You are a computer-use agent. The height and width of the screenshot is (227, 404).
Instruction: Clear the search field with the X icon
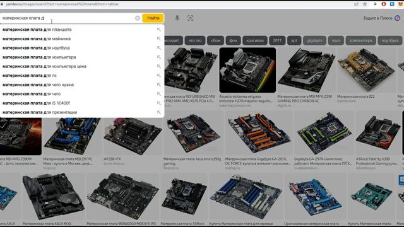pyautogui.click(x=138, y=18)
